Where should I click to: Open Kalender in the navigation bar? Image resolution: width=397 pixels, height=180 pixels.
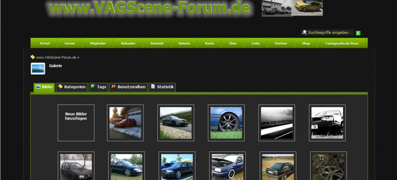tap(128, 43)
